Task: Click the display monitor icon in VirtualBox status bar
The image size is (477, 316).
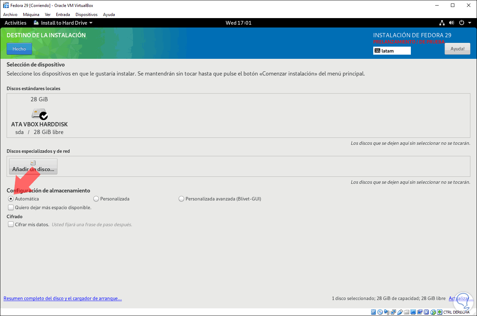Action: pyautogui.click(x=413, y=312)
